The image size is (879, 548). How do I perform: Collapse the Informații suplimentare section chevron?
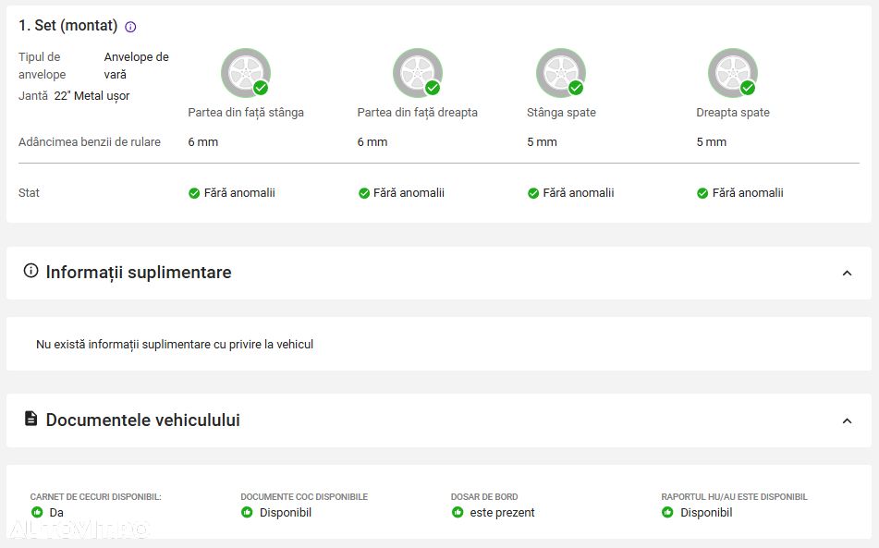tap(847, 273)
